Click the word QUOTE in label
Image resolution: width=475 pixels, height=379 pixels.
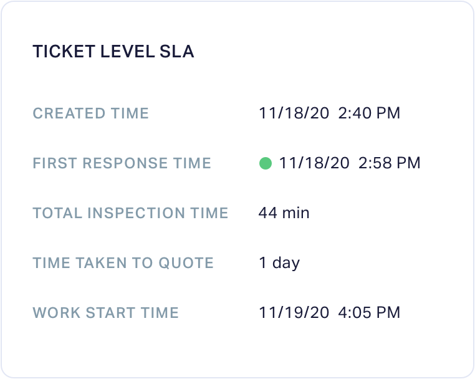pos(186,262)
